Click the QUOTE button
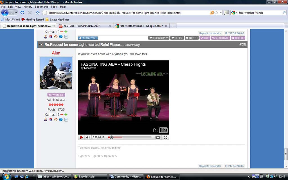The width and height of the screenshot is (288, 180). click(x=191, y=38)
